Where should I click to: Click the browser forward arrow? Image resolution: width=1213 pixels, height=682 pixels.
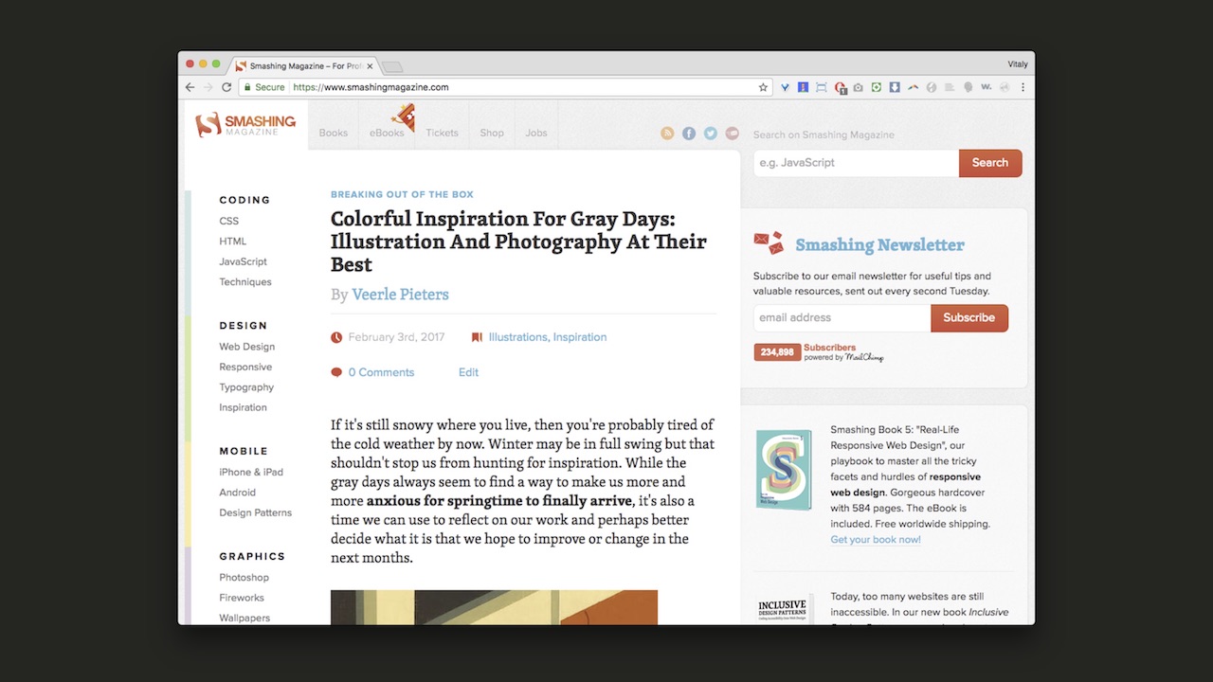[x=208, y=87]
